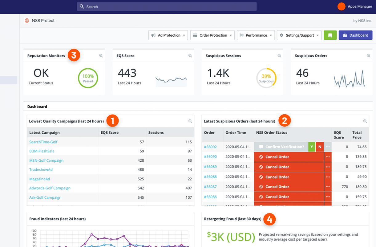Viewport: 376px width, 247px height.
Task: Expand the Order Protection dropdown
Action: [x=212, y=35]
